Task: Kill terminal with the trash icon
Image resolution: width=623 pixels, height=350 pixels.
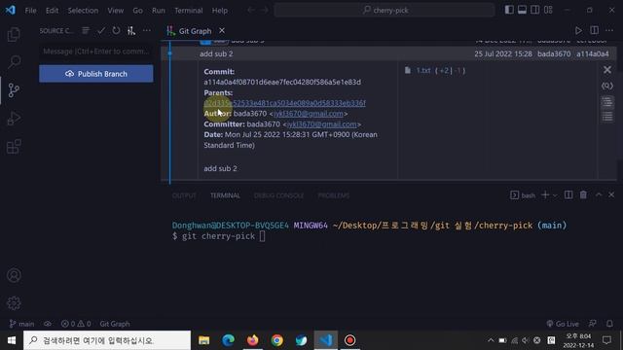Action: pos(583,194)
